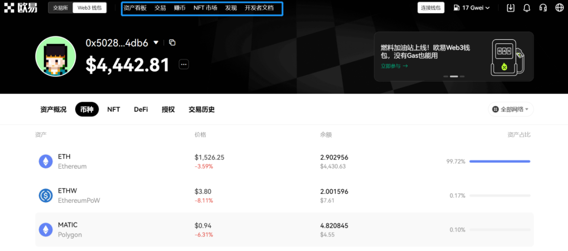The height and width of the screenshot is (251, 568).
Task: Click ETH balance 2.902956
Action: pyautogui.click(x=334, y=157)
